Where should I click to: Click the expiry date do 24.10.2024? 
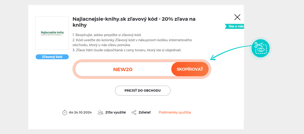point(80,112)
